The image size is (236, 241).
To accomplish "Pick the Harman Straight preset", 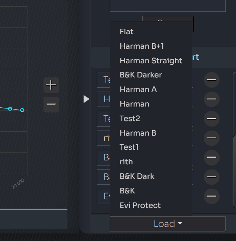I will click(151, 61).
